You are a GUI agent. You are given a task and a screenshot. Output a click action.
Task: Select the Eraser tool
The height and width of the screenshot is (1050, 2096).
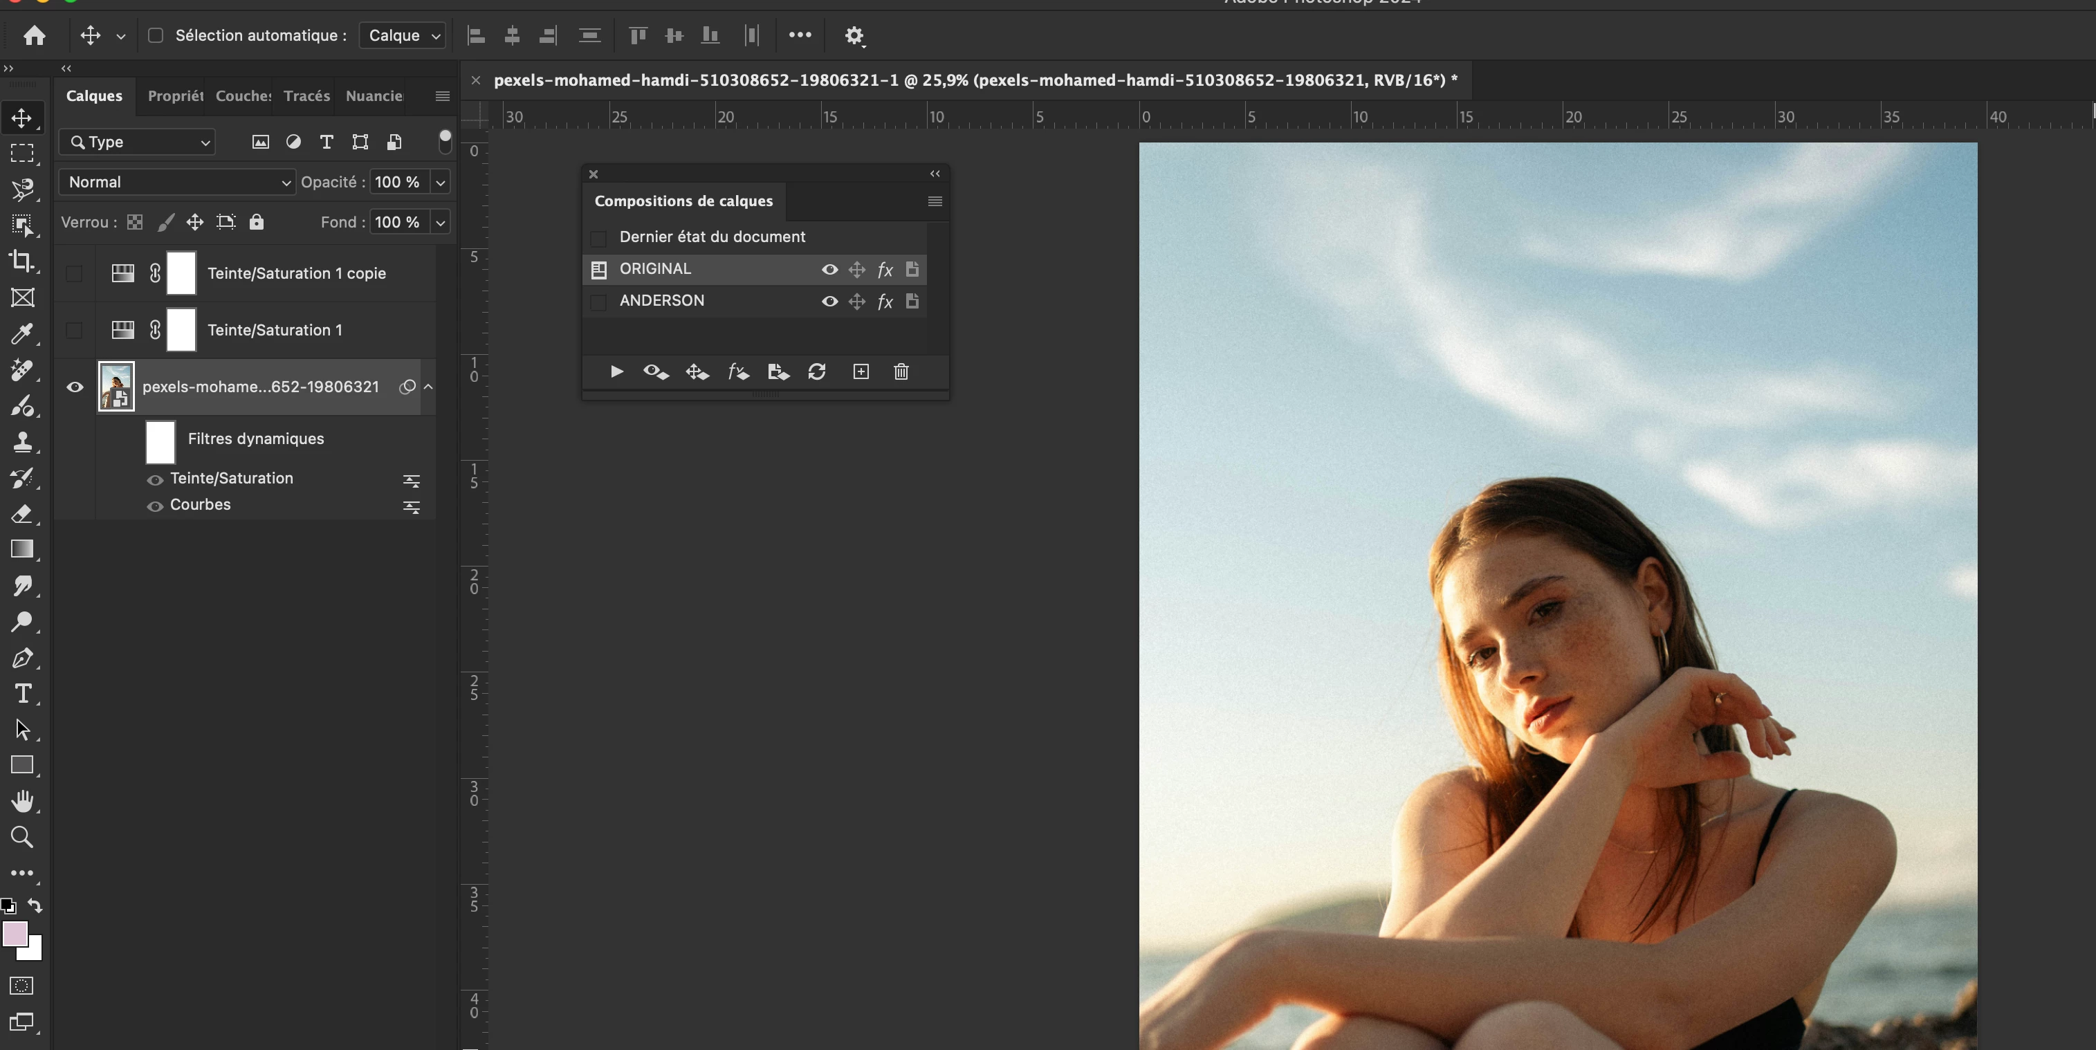(22, 514)
